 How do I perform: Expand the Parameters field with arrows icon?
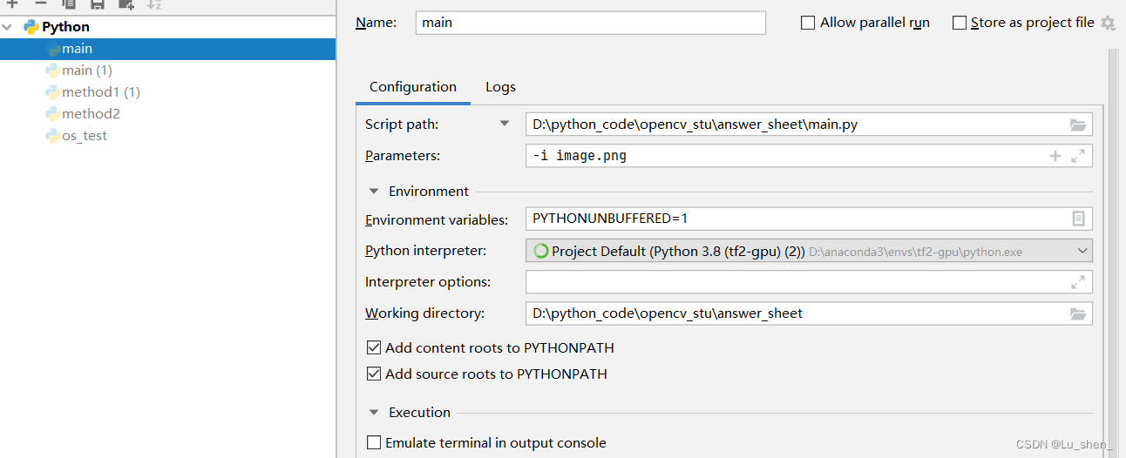click(1078, 156)
